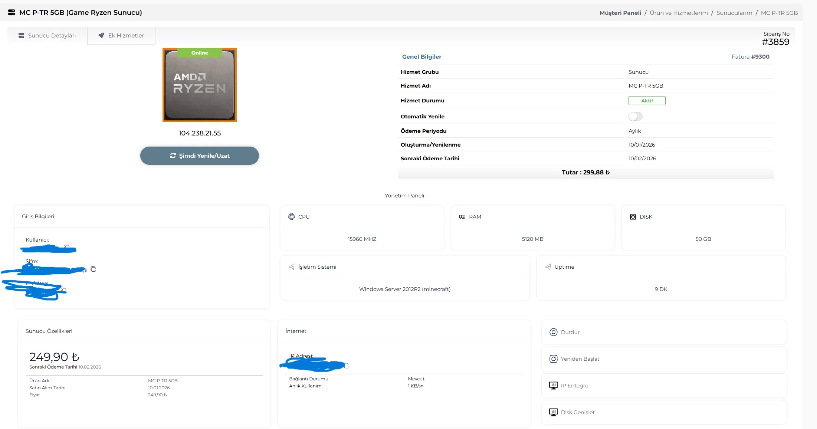This screenshot has width=817, height=429.
Task: Click the Aktif status badge
Action: point(647,101)
